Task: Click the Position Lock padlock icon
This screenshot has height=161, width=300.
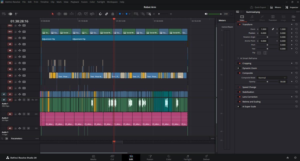Action: (113, 14)
